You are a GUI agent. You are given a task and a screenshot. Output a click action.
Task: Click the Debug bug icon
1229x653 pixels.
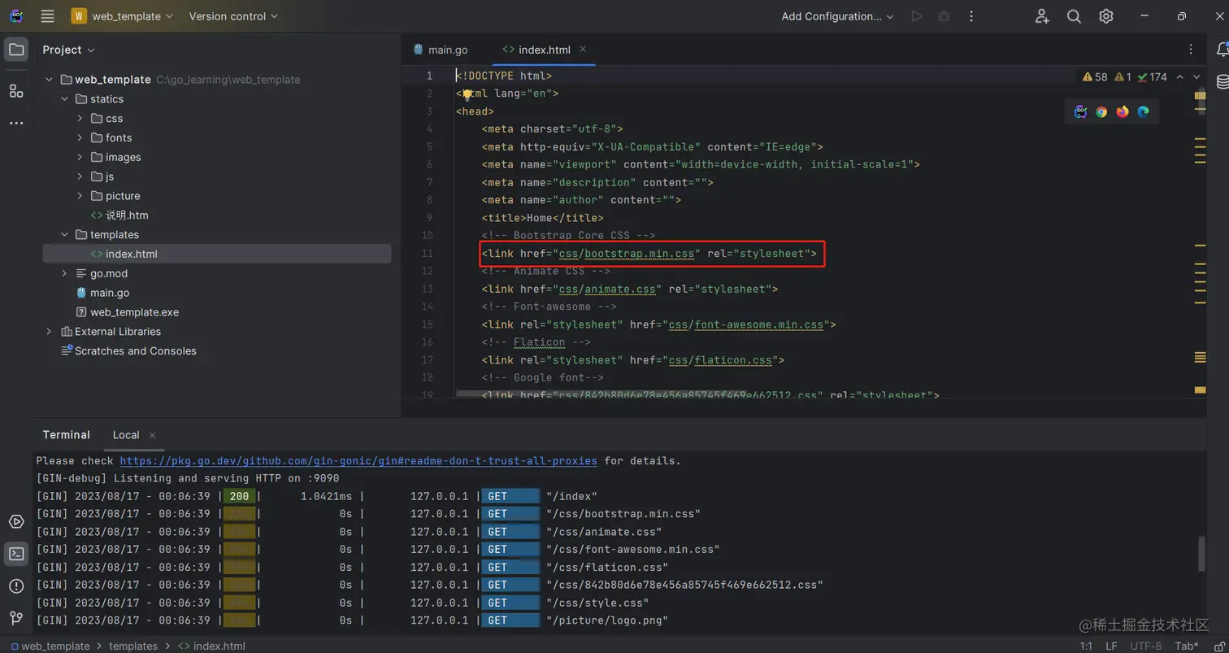tap(944, 16)
